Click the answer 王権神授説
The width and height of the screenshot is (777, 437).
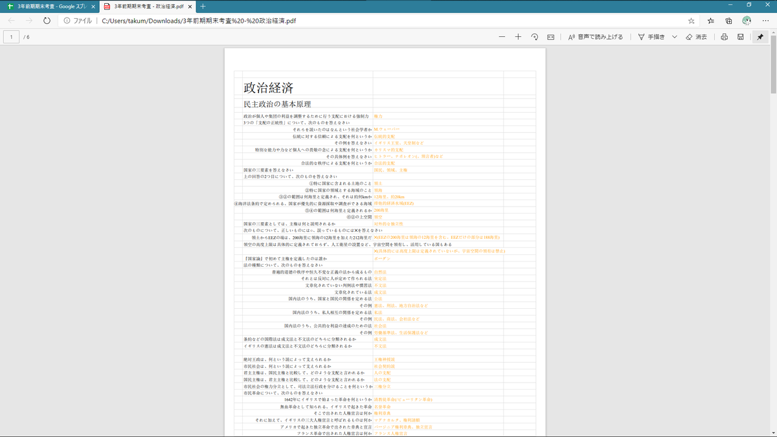(x=385, y=359)
